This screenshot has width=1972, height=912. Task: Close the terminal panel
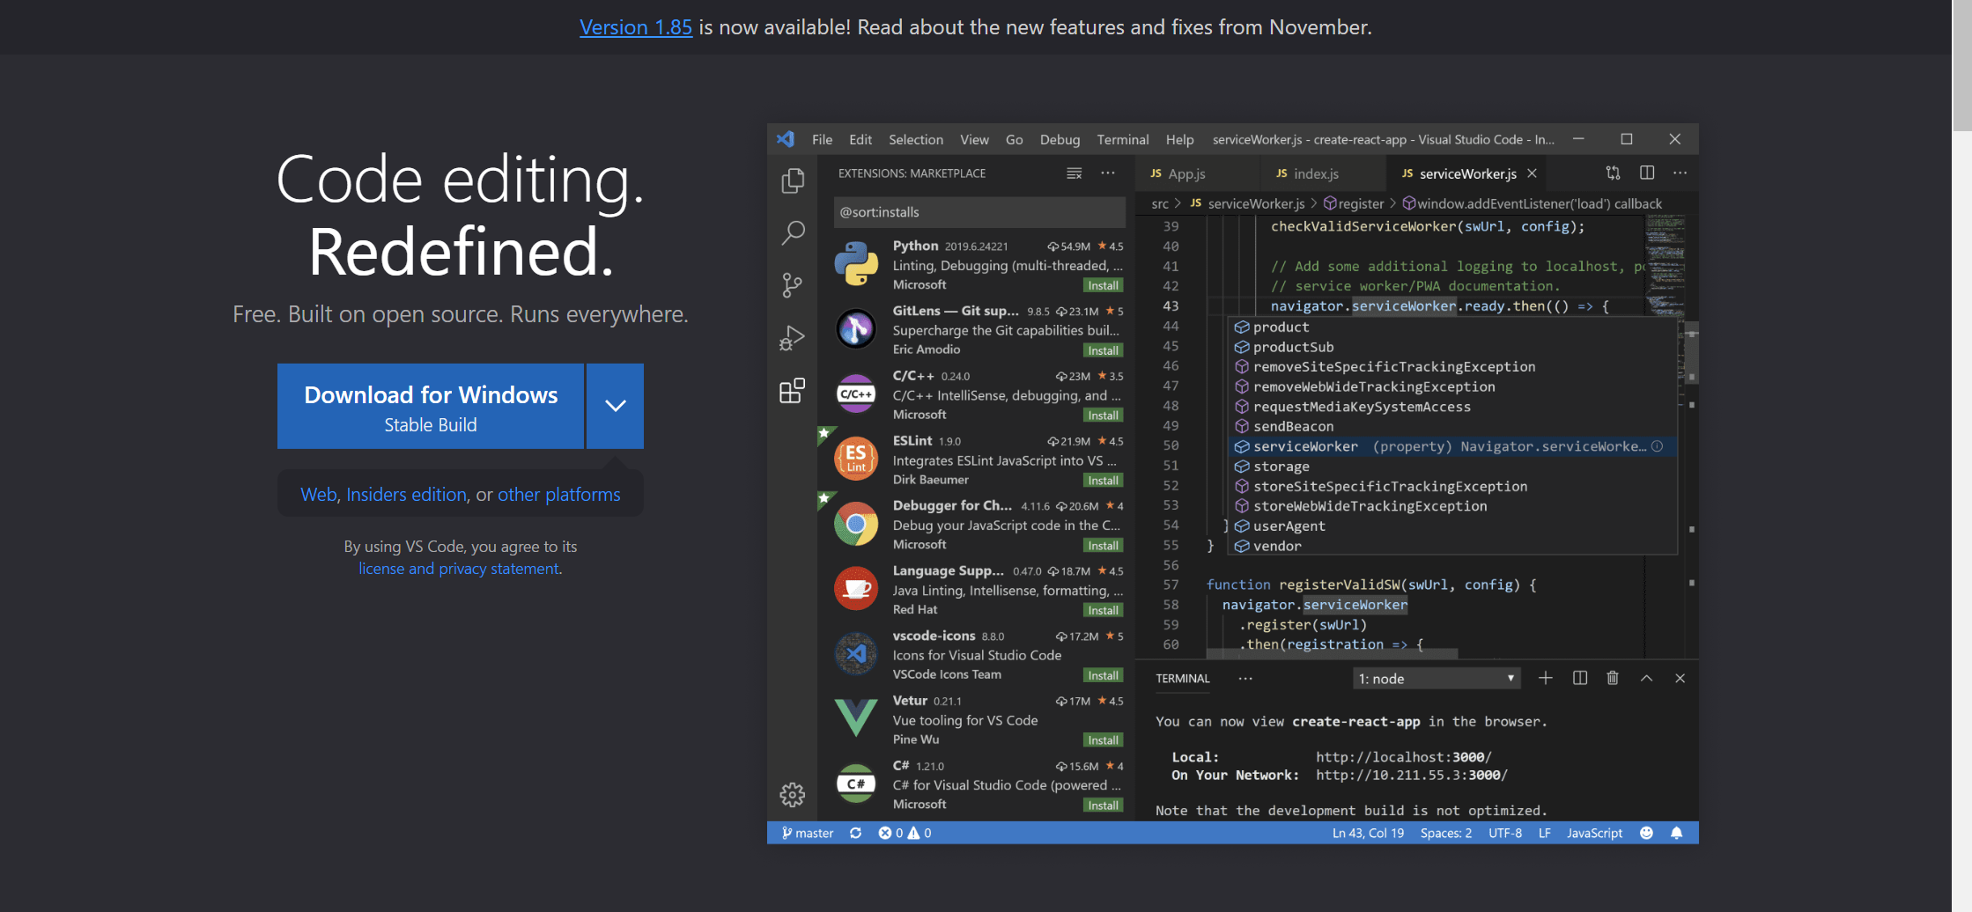[x=1680, y=678]
